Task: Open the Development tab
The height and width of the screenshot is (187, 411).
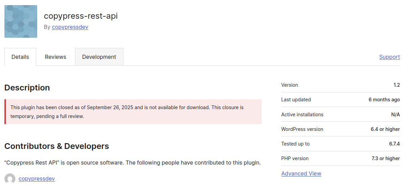Action: click(99, 57)
